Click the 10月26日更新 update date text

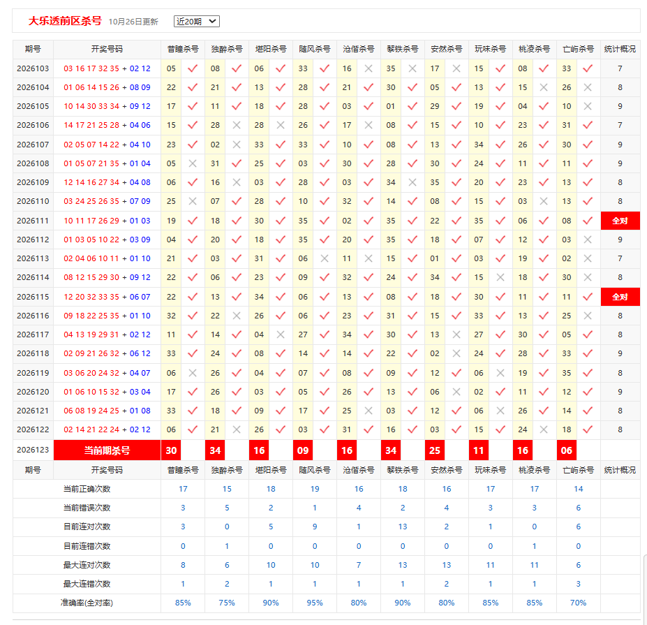tap(133, 22)
